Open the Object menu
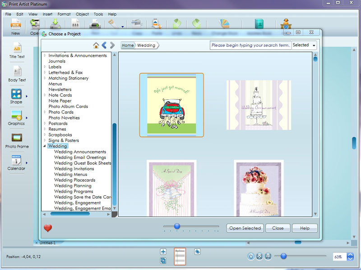This screenshot has height=270, width=361. (82, 14)
